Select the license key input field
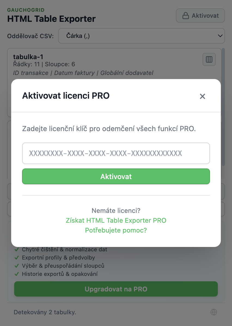The width and height of the screenshot is (232, 326). point(116,153)
